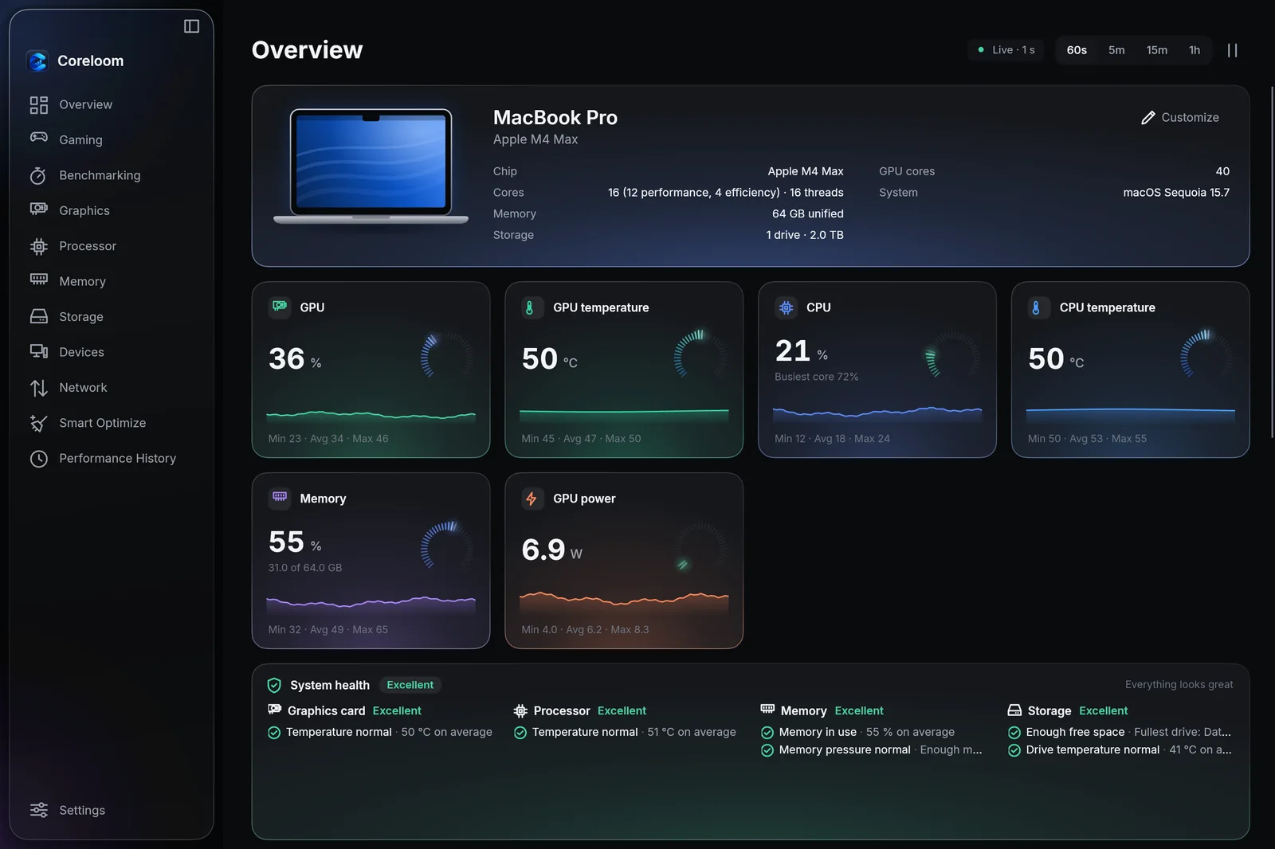Click the 'Busiest core 72%' text

point(816,377)
